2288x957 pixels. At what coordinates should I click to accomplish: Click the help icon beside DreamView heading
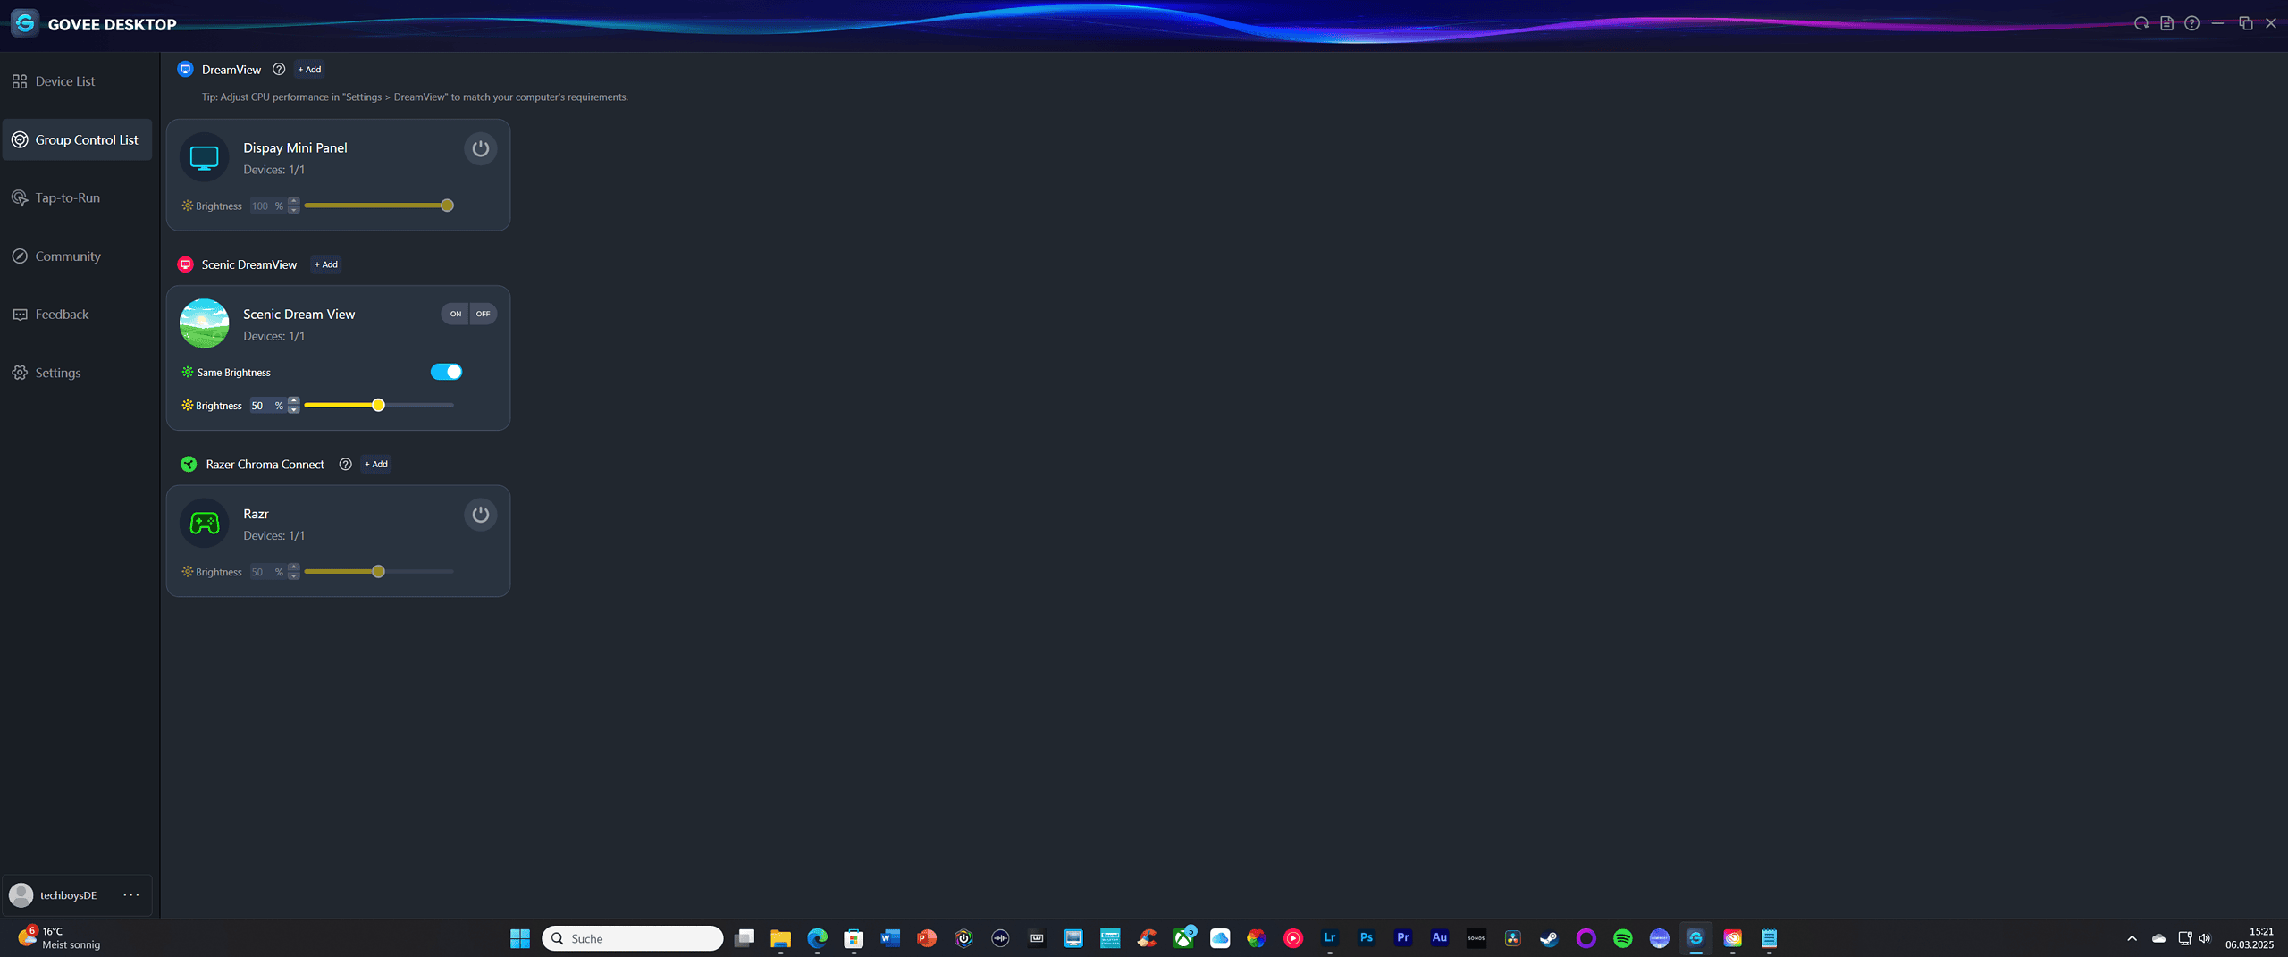(x=279, y=69)
